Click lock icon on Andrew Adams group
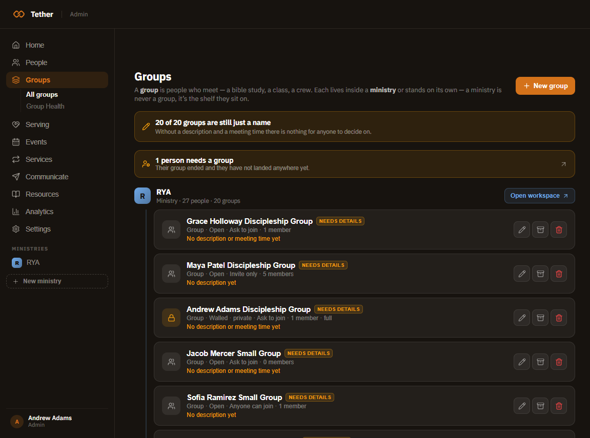Screen dimensions: 590x438 [171, 318]
